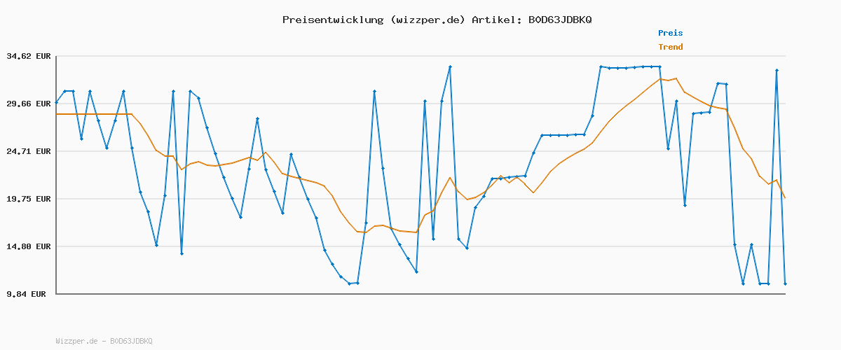This screenshot has height=350, width=841.
Task: Click the Preis legend label
Action: (x=670, y=33)
